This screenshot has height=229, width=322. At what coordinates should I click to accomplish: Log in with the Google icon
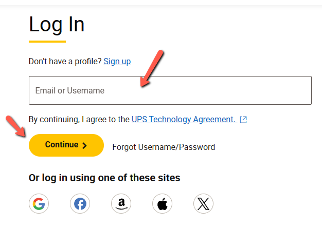tap(39, 203)
